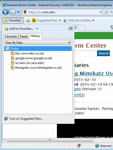Click the Bing Suggested Sites icon
Viewport: 113px width, 150px height.
34,20
